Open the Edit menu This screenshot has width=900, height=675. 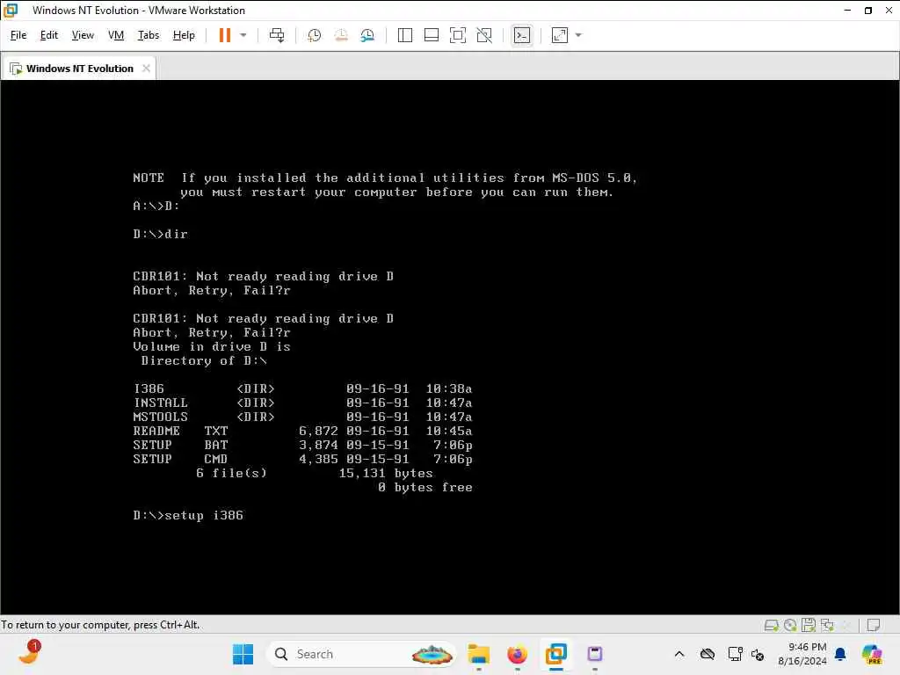pyautogui.click(x=49, y=35)
